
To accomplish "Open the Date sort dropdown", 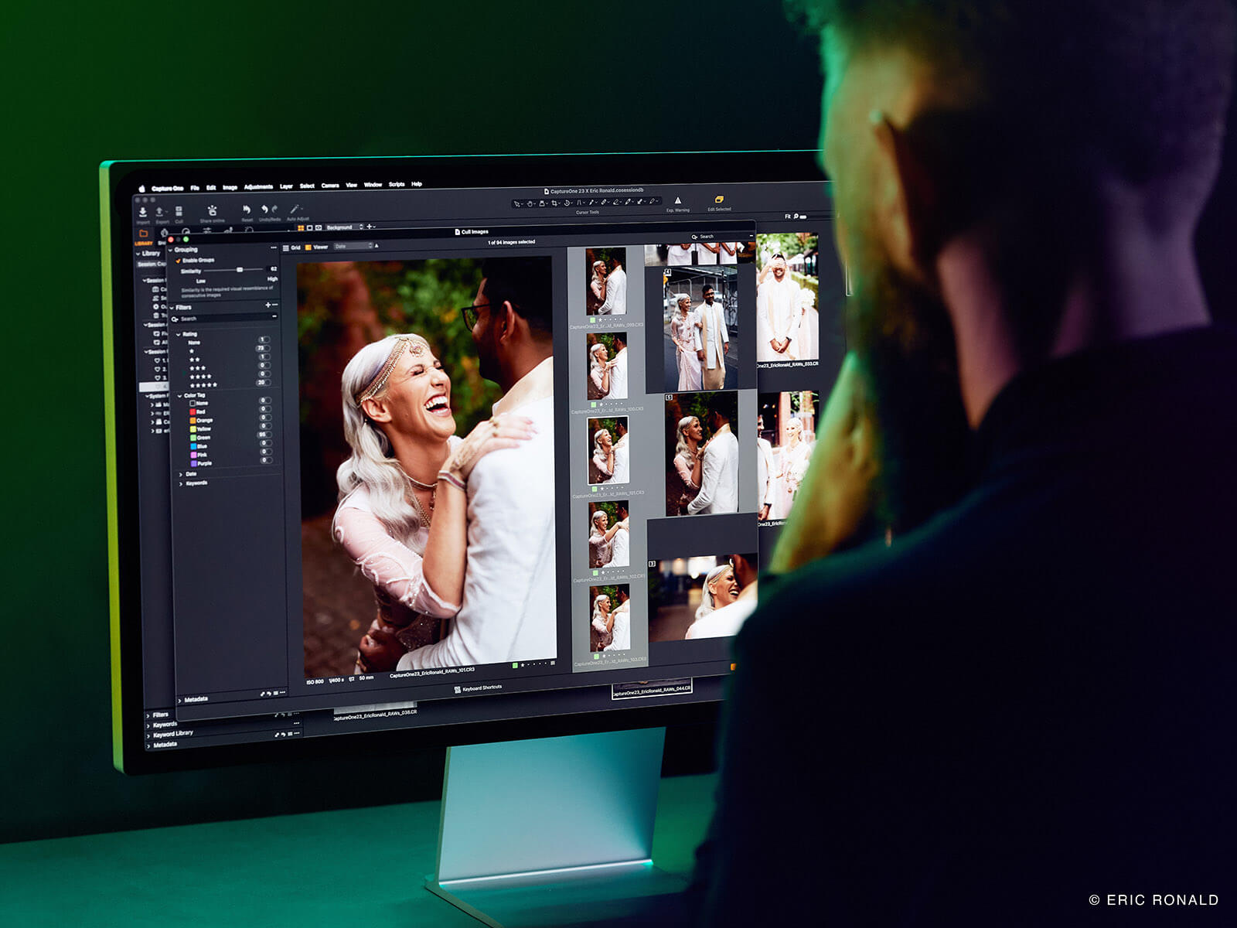I will pos(353,247).
